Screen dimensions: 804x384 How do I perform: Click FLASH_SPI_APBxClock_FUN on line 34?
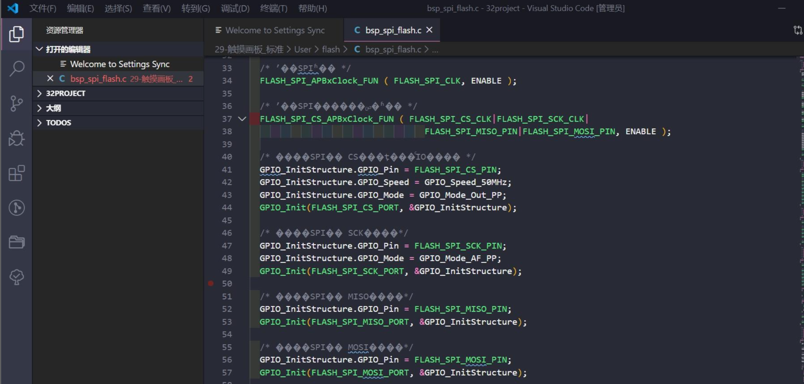click(319, 81)
